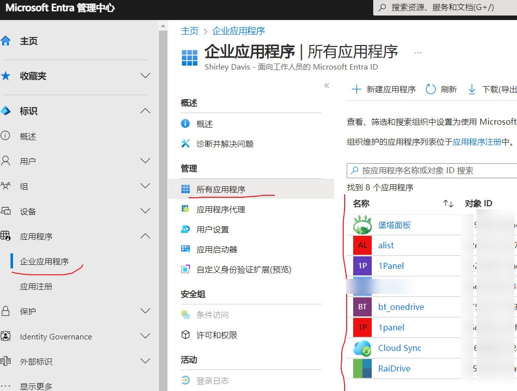
Task: Click the 外部标识 building icon
Action: (6, 361)
